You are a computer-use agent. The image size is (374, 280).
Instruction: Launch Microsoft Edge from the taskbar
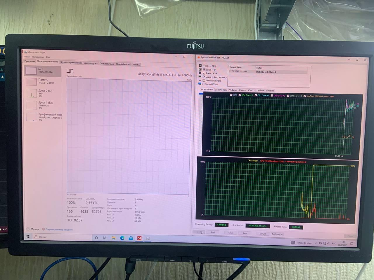122,238
